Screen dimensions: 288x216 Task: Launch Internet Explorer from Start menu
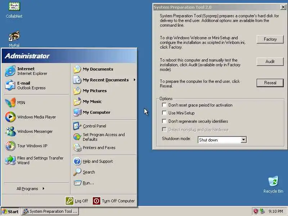point(10,71)
